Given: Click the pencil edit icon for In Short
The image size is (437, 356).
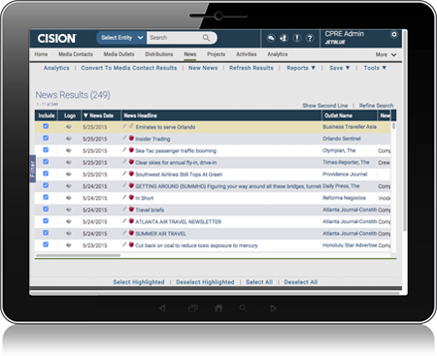Looking at the screenshot, I should pyautogui.click(x=124, y=198).
